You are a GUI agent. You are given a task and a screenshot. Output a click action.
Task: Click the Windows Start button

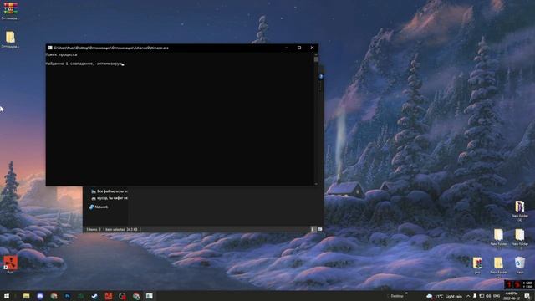pyautogui.click(x=7, y=296)
